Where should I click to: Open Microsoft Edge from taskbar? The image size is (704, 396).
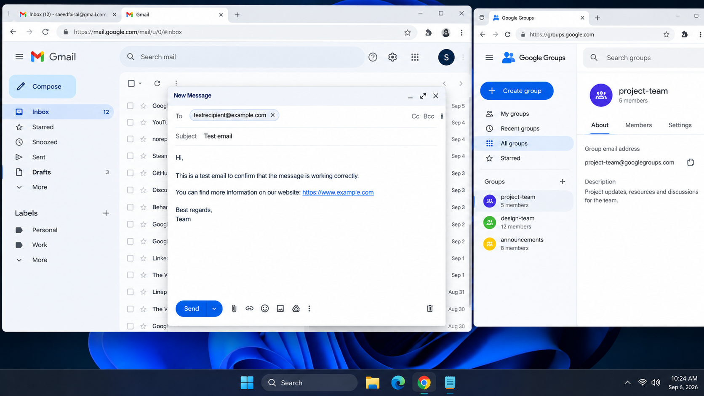398,383
